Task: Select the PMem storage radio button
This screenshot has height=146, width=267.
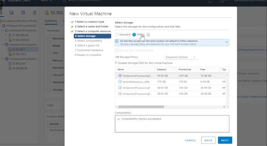Action: point(134,34)
